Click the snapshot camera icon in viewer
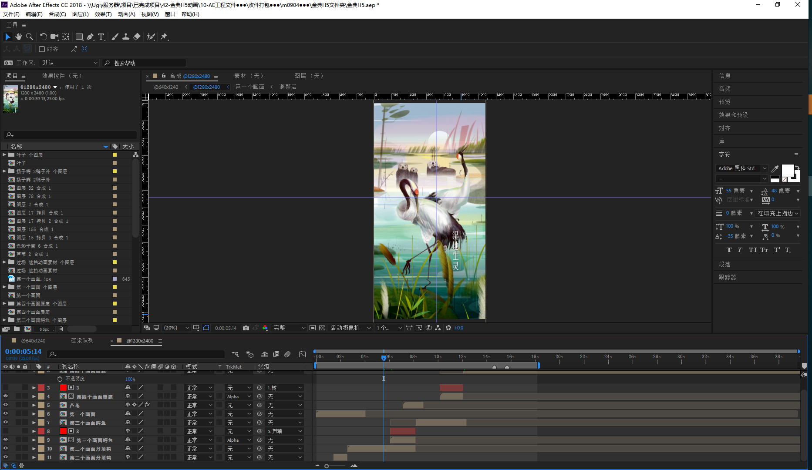 (x=246, y=328)
